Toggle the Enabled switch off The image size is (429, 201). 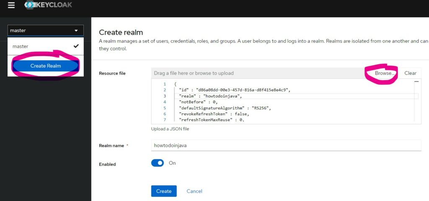158,163
